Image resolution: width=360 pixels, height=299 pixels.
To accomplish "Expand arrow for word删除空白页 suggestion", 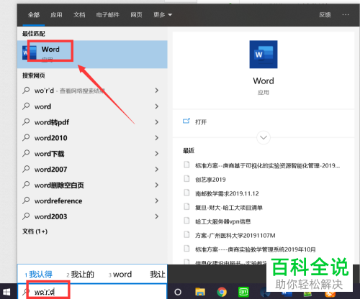I will coord(157,185).
